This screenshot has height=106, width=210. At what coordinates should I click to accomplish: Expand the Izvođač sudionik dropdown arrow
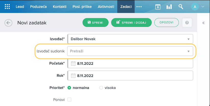point(189,51)
